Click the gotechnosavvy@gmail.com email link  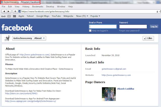(x=114, y=69)
